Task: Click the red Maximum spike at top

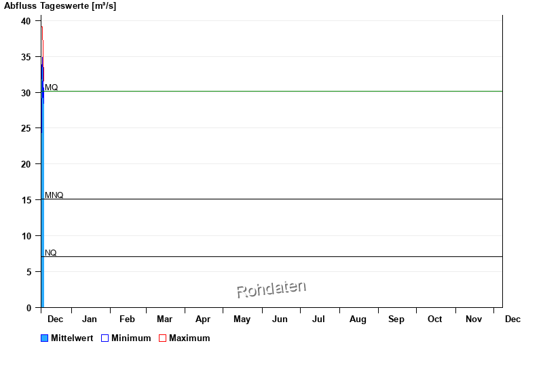Action: pyautogui.click(x=42, y=32)
